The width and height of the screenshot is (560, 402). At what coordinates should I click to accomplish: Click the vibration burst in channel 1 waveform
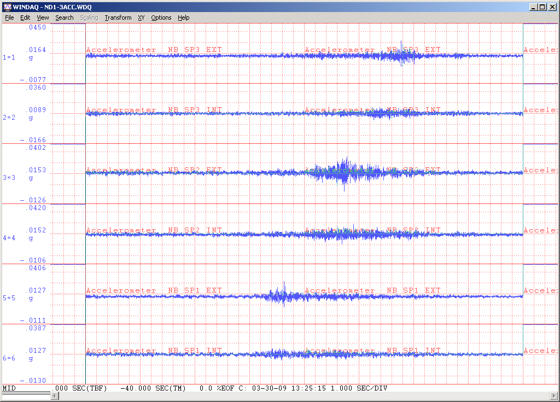(401, 55)
